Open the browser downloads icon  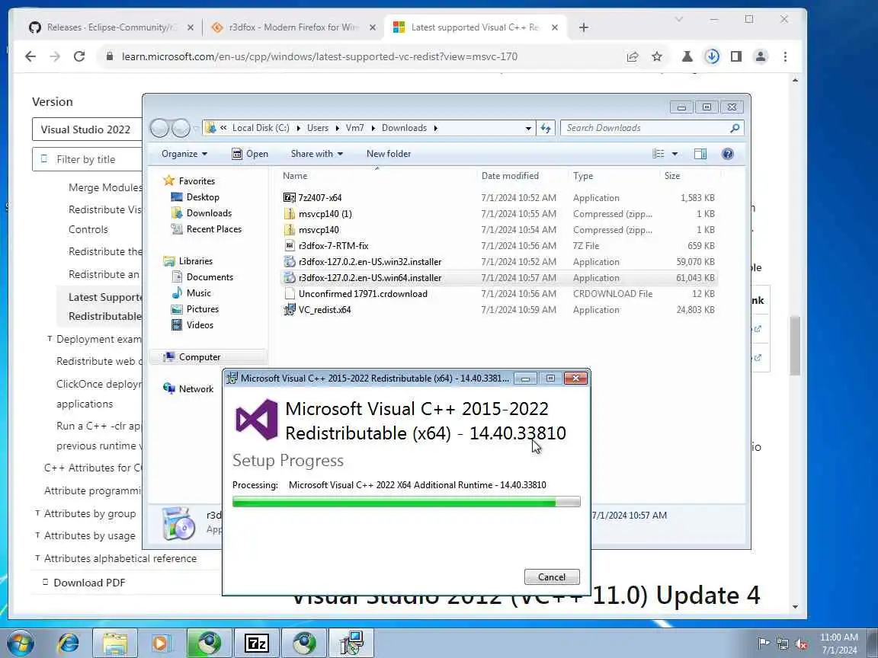pos(712,56)
